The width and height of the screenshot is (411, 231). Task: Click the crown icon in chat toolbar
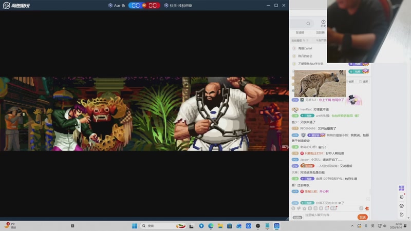click(x=304, y=208)
